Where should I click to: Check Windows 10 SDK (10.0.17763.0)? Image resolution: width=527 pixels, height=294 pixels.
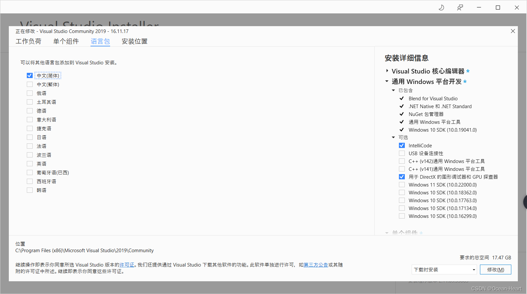[x=402, y=200]
